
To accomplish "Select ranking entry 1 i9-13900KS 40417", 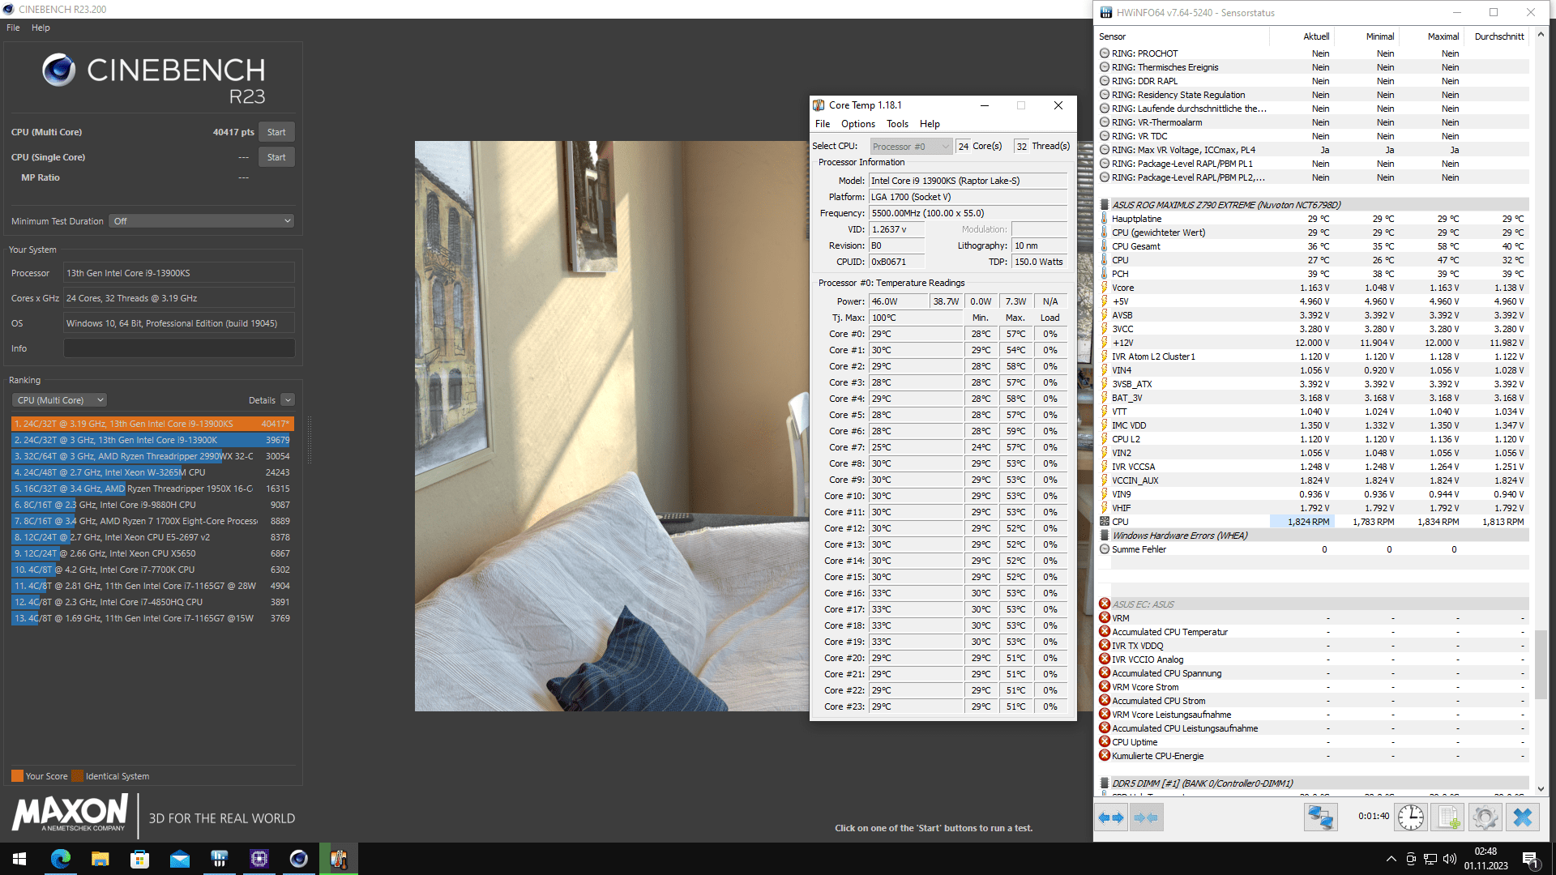I will pyautogui.click(x=152, y=424).
